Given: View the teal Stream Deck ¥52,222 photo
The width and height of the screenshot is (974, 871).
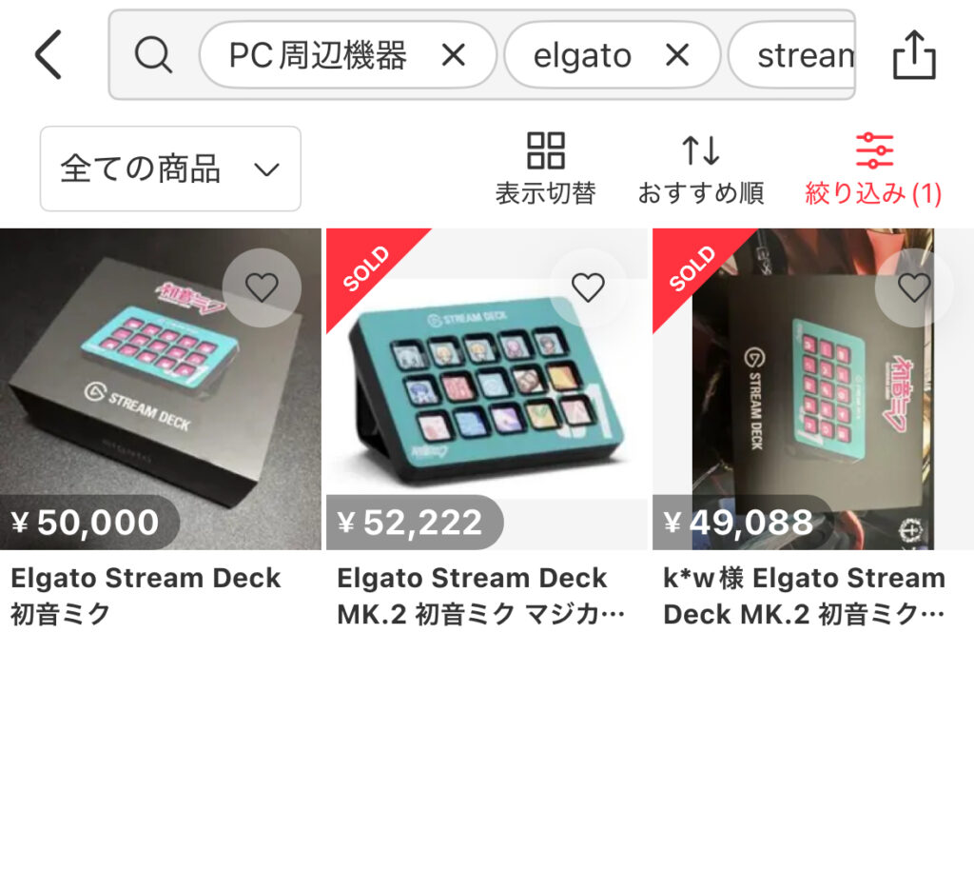Looking at the screenshot, I should tap(487, 389).
